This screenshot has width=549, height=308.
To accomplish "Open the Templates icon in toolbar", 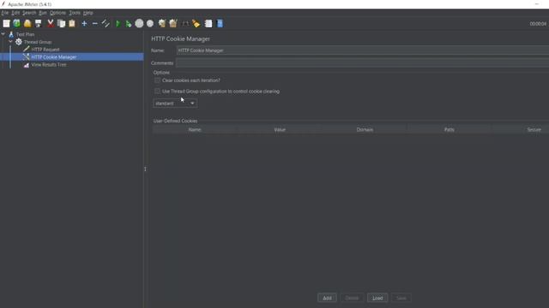I will (17, 23).
